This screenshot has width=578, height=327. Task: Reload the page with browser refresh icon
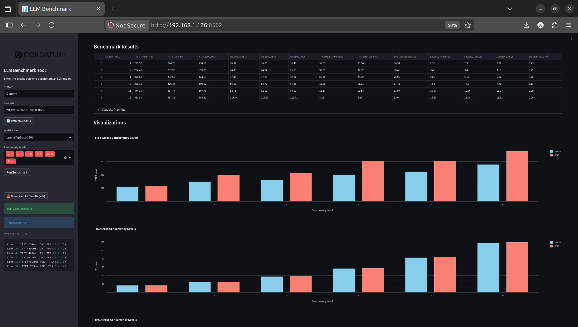tap(52, 25)
